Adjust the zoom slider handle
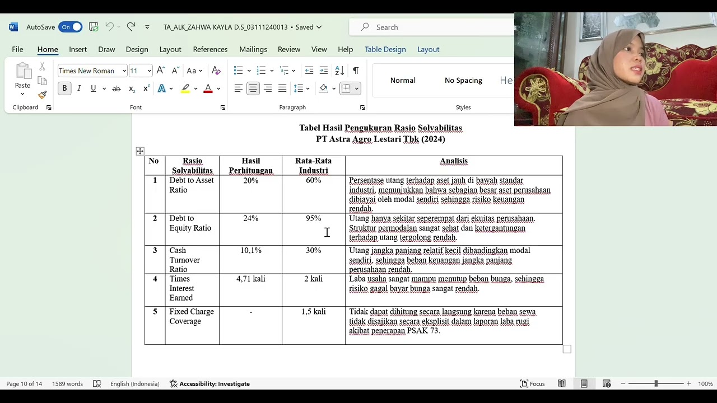The width and height of the screenshot is (717, 403). (x=656, y=383)
